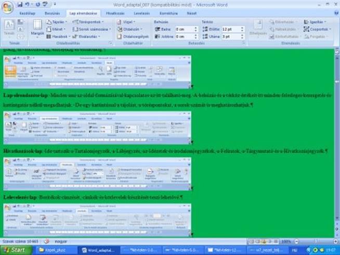Expand Méret page size dropdown
This screenshot has width=340, height=255.
point(56,29)
